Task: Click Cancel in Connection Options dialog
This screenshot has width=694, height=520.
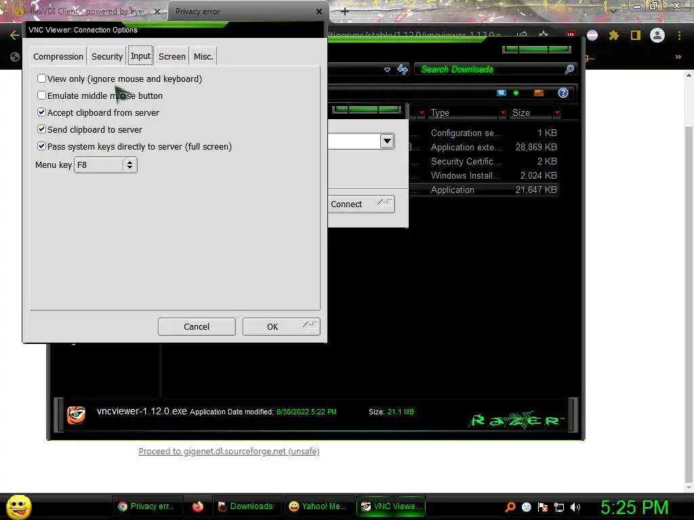Action: click(x=197, y=326)
